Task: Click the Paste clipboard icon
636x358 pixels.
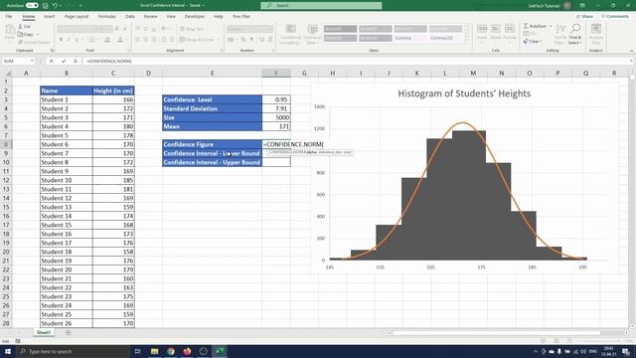Action: (10, 30)
